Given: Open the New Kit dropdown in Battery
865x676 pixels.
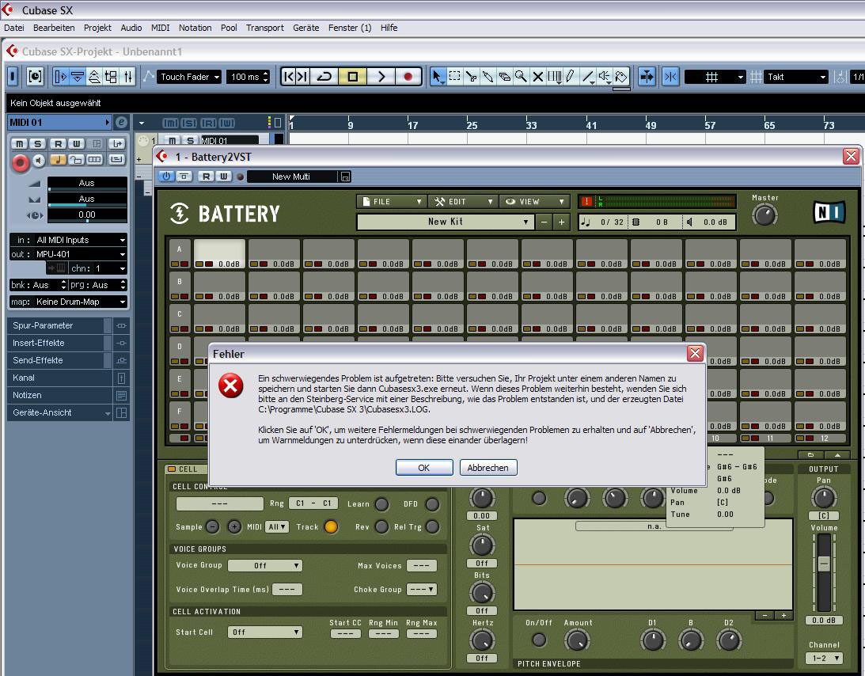Looking at the screenshot, I should [446, 222].
